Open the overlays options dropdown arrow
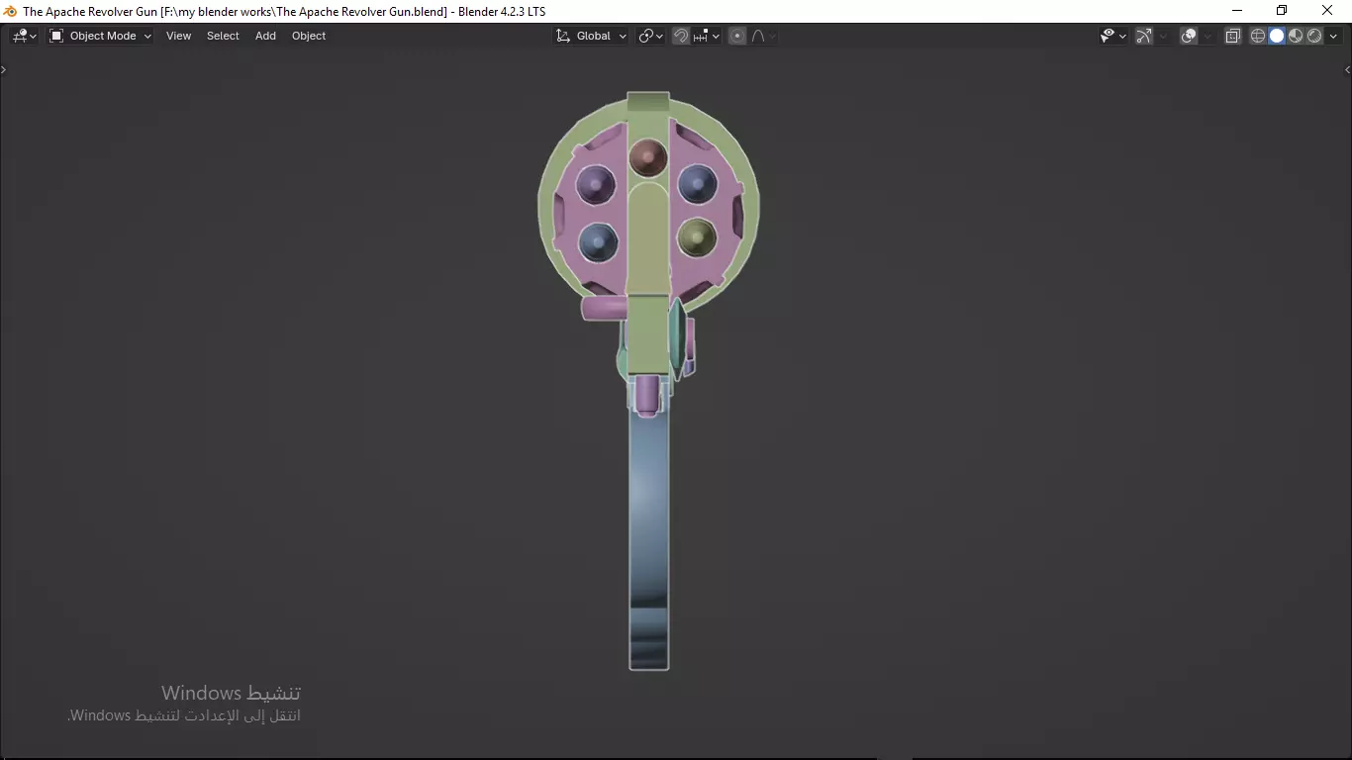 (1207, 36)
